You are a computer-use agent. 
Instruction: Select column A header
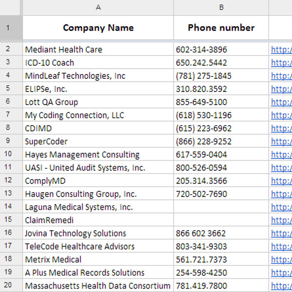98,7
